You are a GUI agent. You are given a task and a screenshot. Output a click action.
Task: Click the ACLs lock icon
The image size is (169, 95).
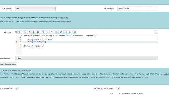pos(119,93)
